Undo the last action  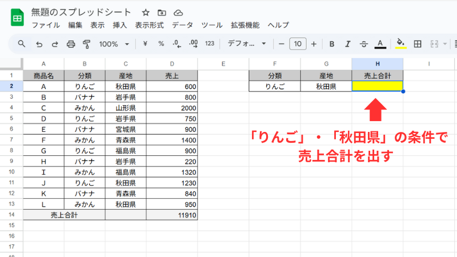point(39,45)
